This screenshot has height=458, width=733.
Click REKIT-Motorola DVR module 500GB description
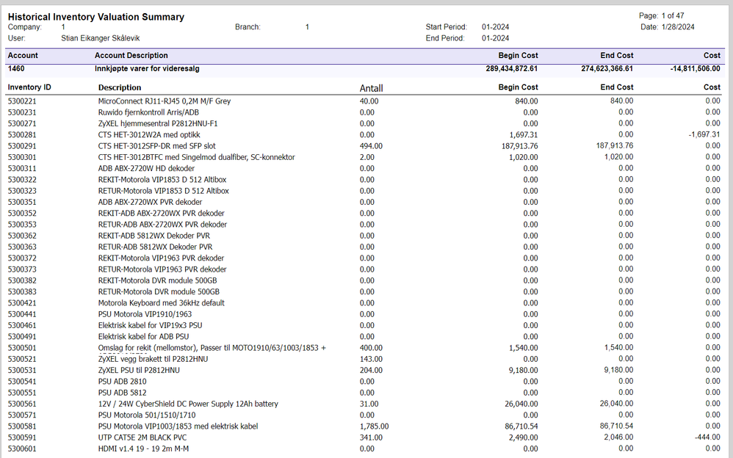coord(157,280)
